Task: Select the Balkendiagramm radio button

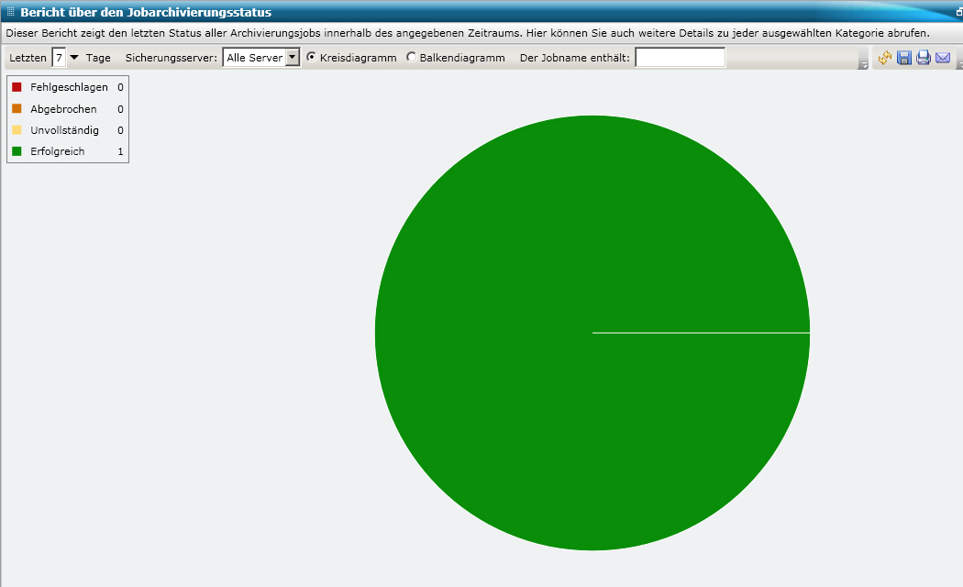Action: (412, 57)
